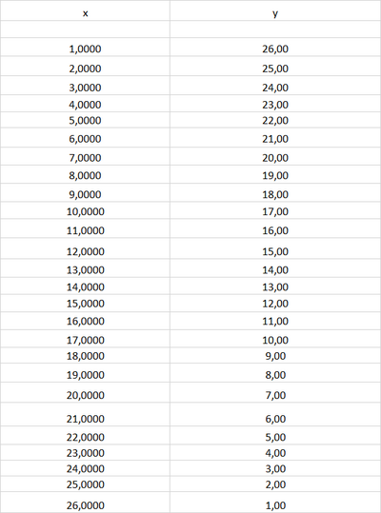This screenshot has width=381, height=513.
Task: Select the empty cell below y header
Action: (275, 30)
